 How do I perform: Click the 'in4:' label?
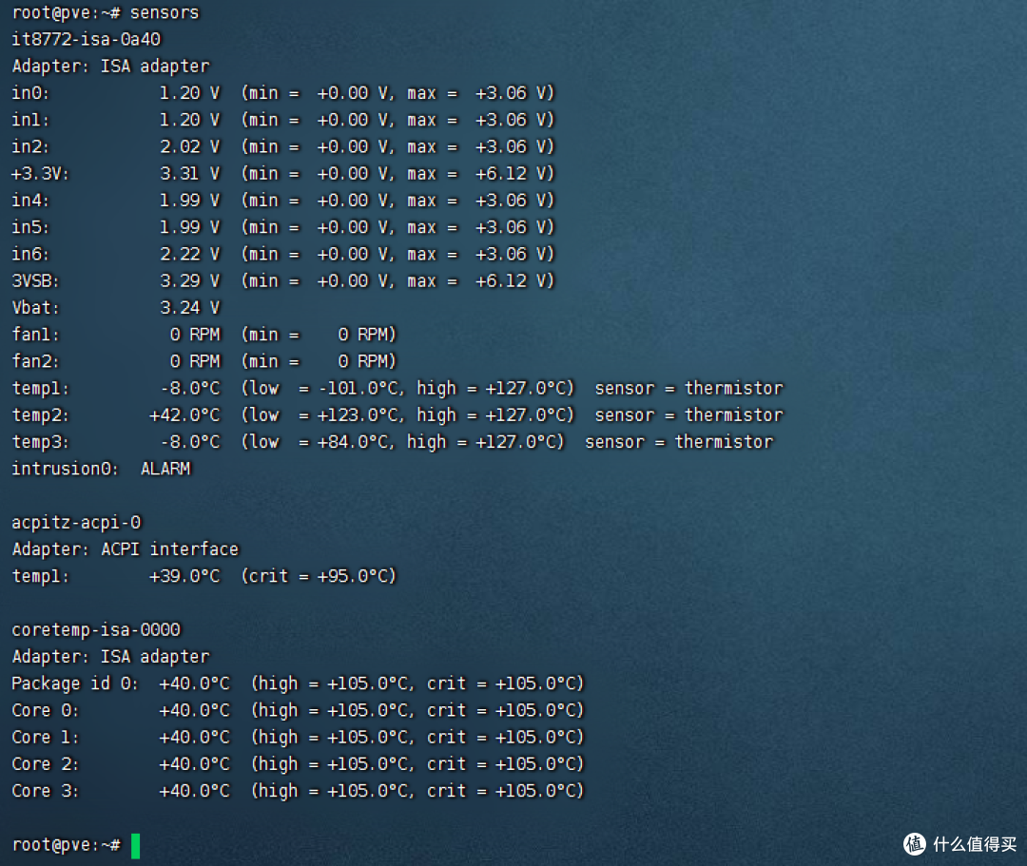[30, 201]
